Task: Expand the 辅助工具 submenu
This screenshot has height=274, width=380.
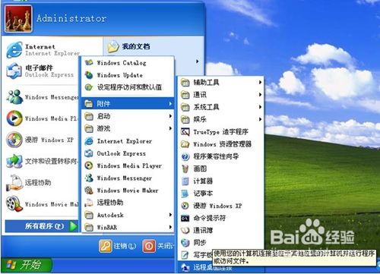Action: (x=221, y=82)
